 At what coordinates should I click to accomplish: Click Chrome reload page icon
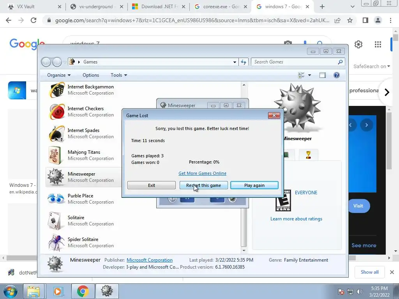pyautogui.click(x=34, y=20)
